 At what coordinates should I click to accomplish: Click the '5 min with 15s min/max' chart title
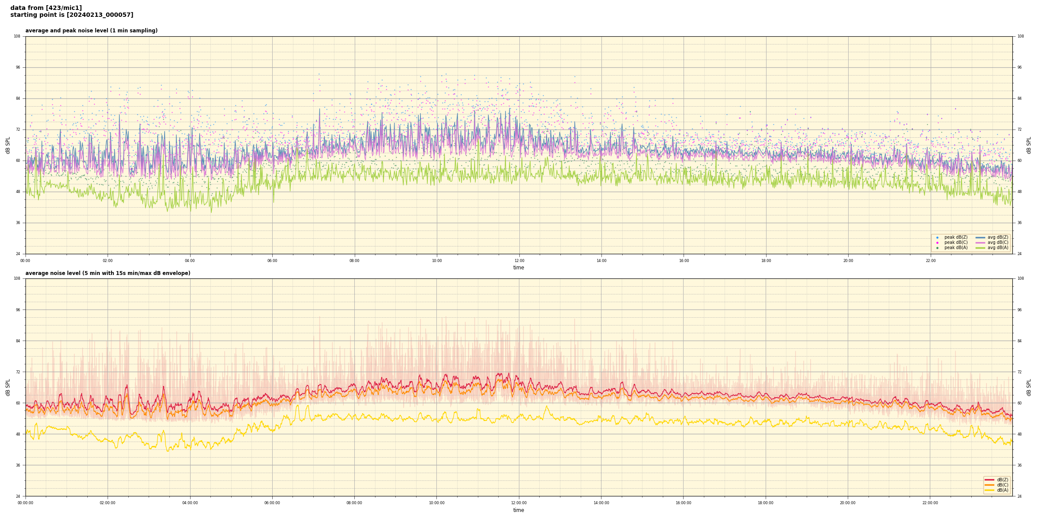click(108, 273)
